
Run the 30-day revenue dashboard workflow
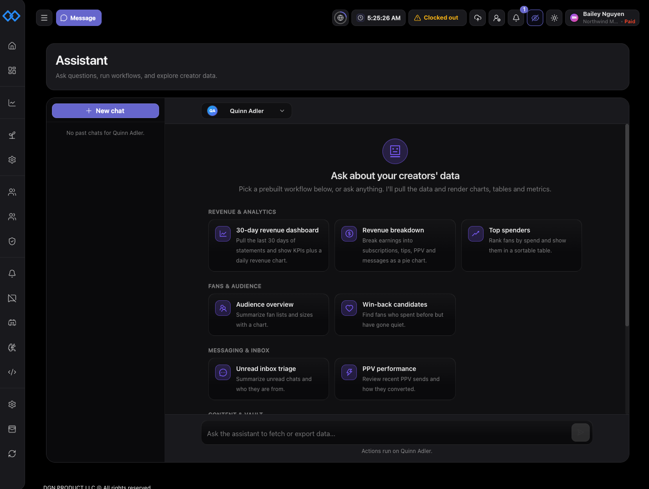[x=268, y=245]
